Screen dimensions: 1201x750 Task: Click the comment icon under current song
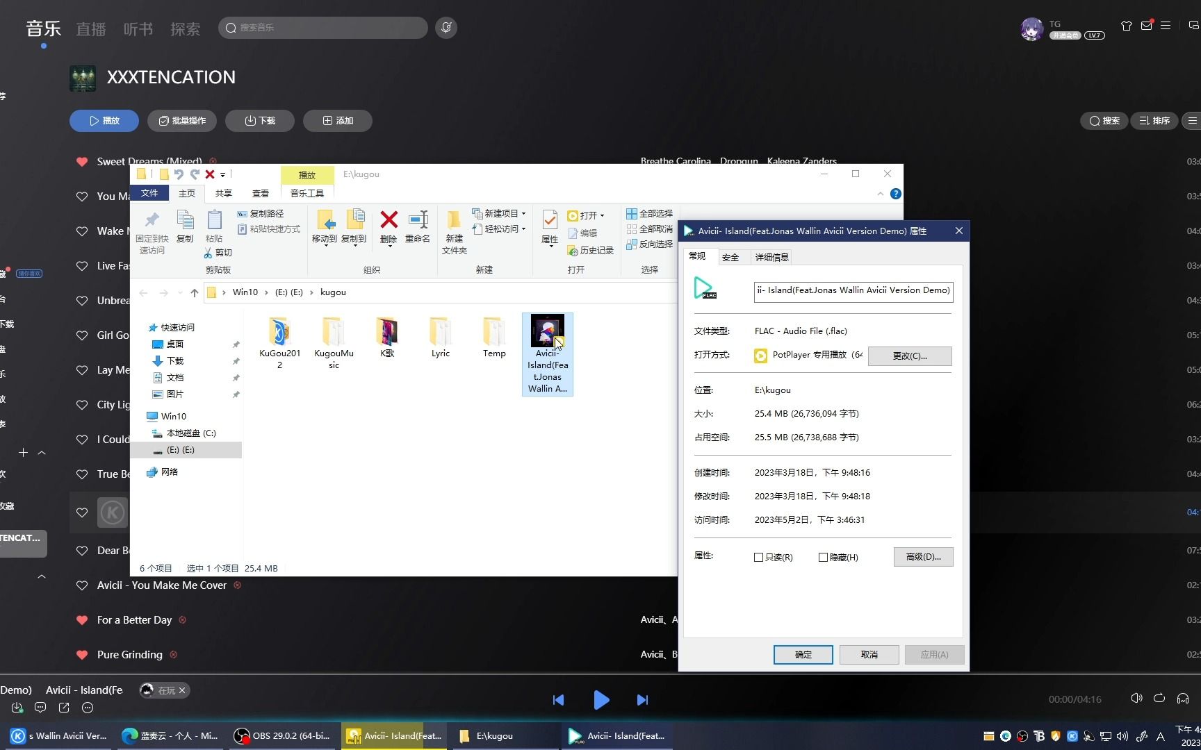coord(40,708)
